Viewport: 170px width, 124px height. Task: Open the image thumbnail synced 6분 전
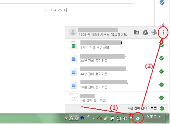(74, 98)
